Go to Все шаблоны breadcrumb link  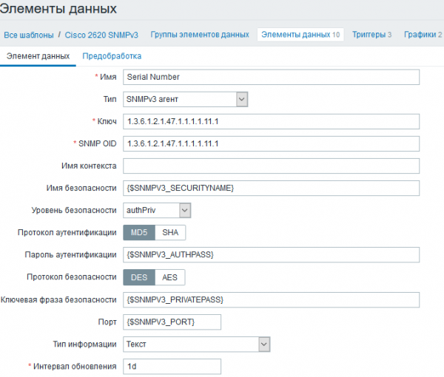(29, 35)
